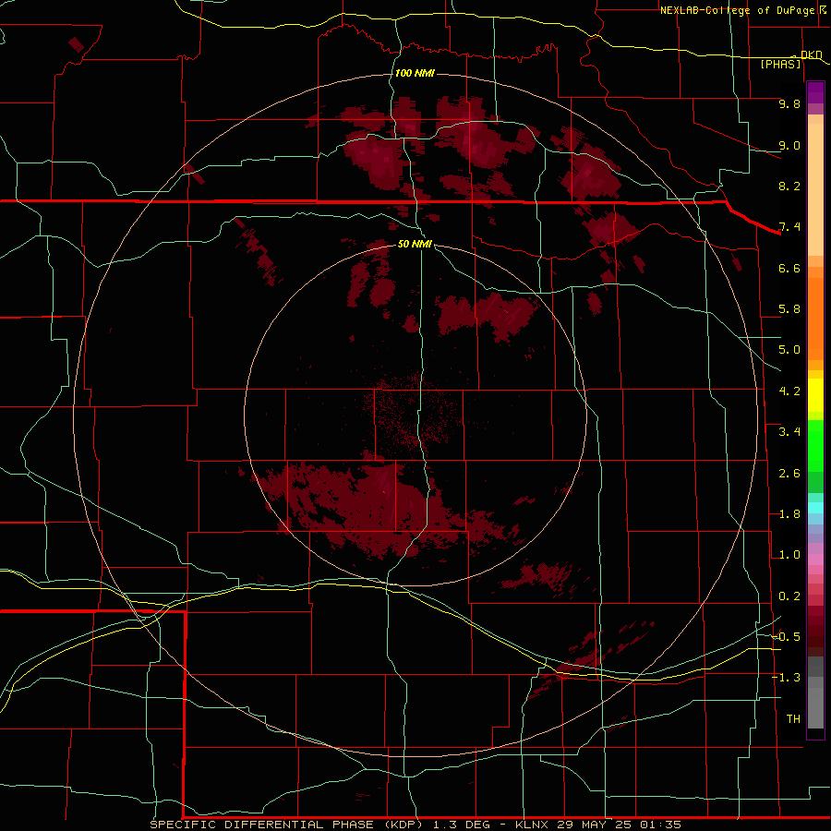The image size is (831, 831).
Task: Pick the peach band of the color bar
Action: tap(815, 189)
